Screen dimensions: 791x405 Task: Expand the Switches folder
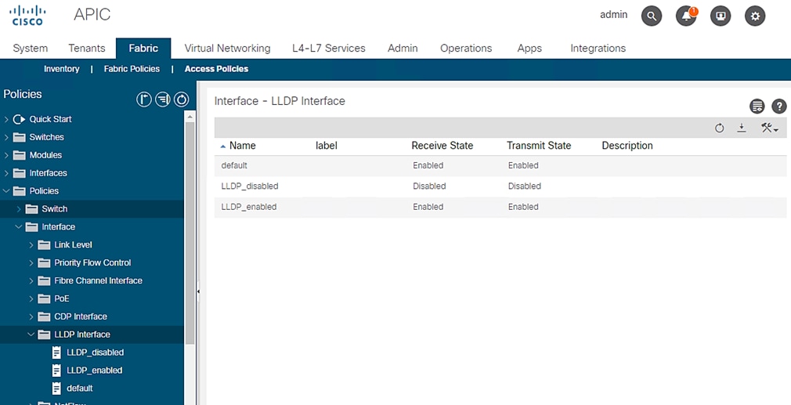(6, 137)
